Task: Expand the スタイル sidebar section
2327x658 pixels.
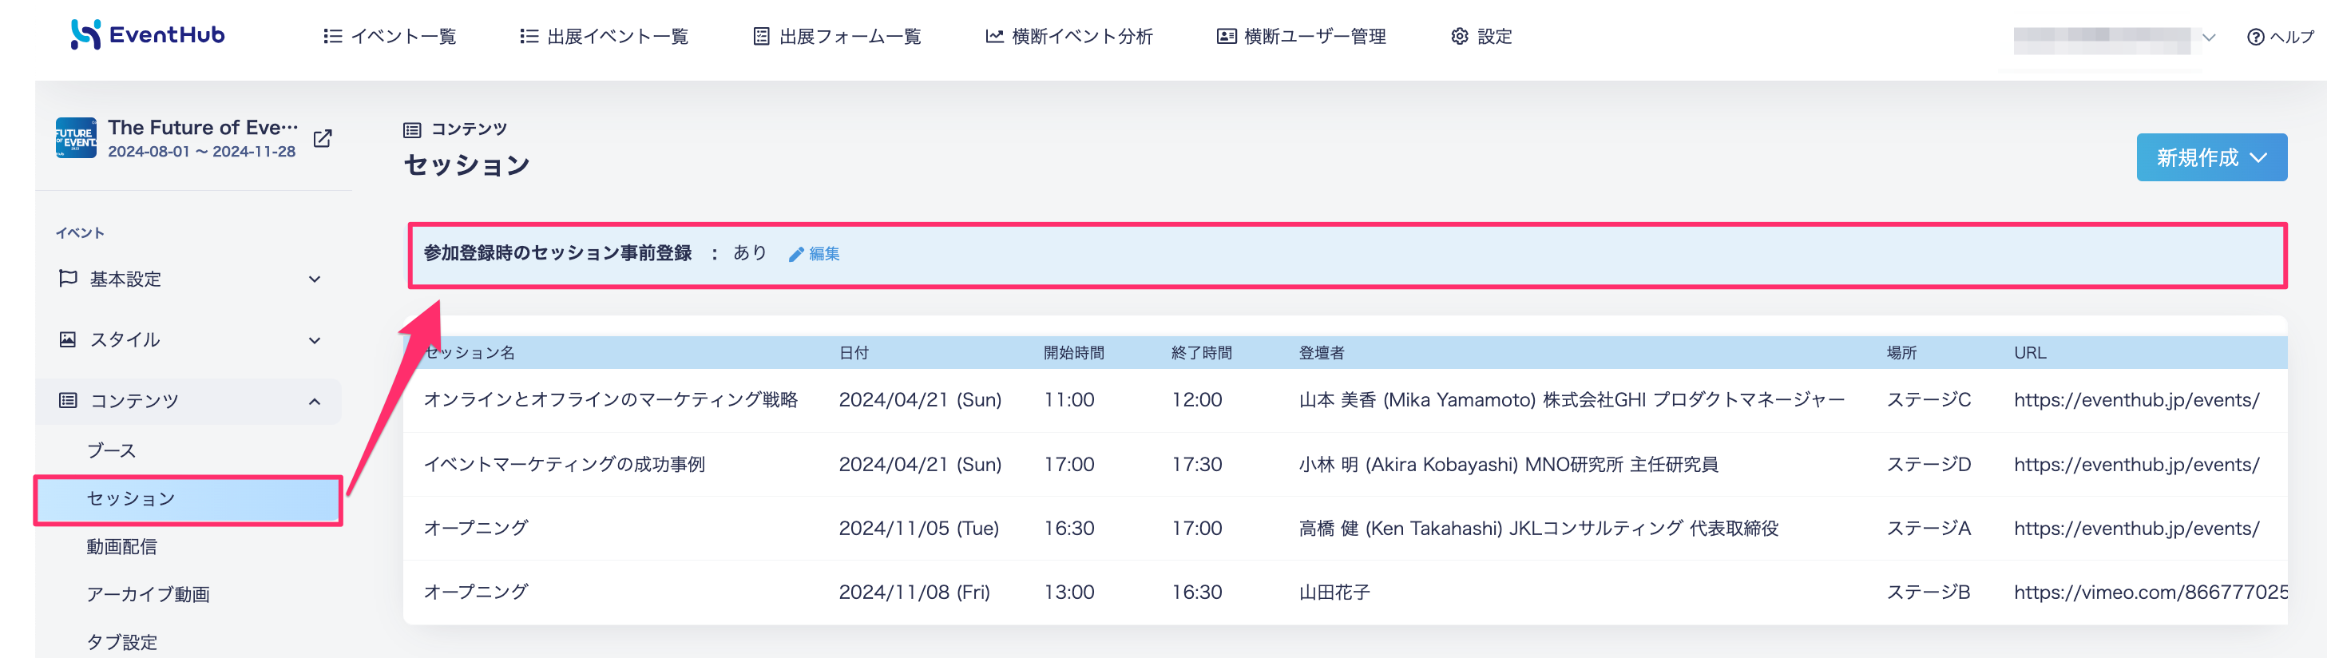Action: [x=188, y=340]
